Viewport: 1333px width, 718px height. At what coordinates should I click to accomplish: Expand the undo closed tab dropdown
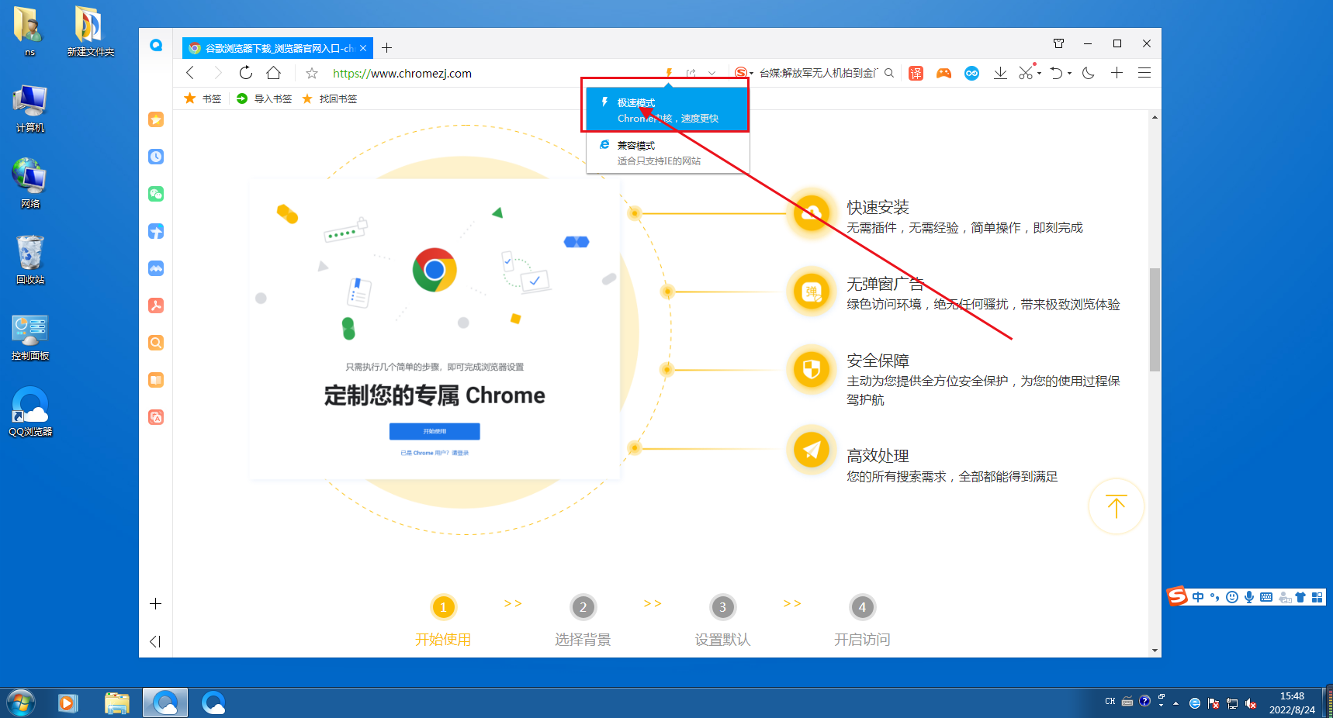(x=1069, y=74)
